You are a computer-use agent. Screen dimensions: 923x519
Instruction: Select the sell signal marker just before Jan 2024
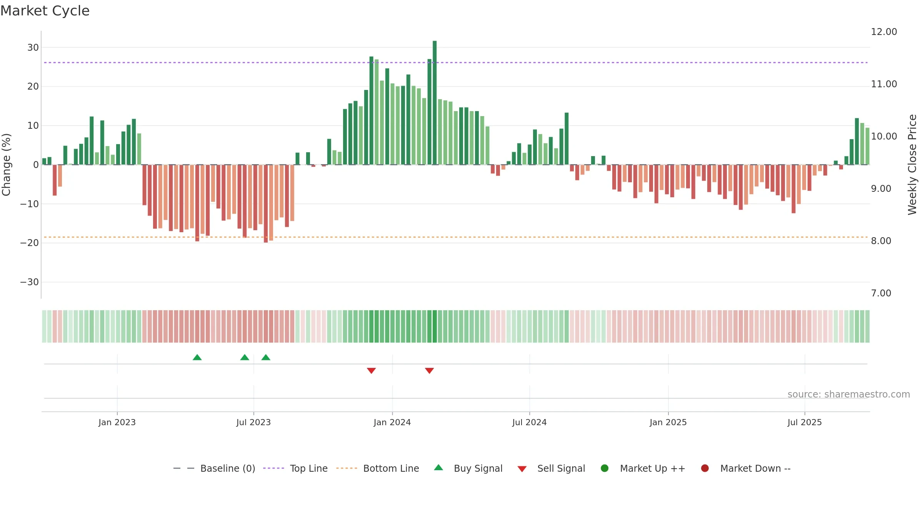pos(371,371)
